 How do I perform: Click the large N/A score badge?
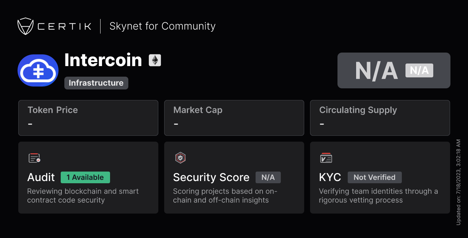377,70
